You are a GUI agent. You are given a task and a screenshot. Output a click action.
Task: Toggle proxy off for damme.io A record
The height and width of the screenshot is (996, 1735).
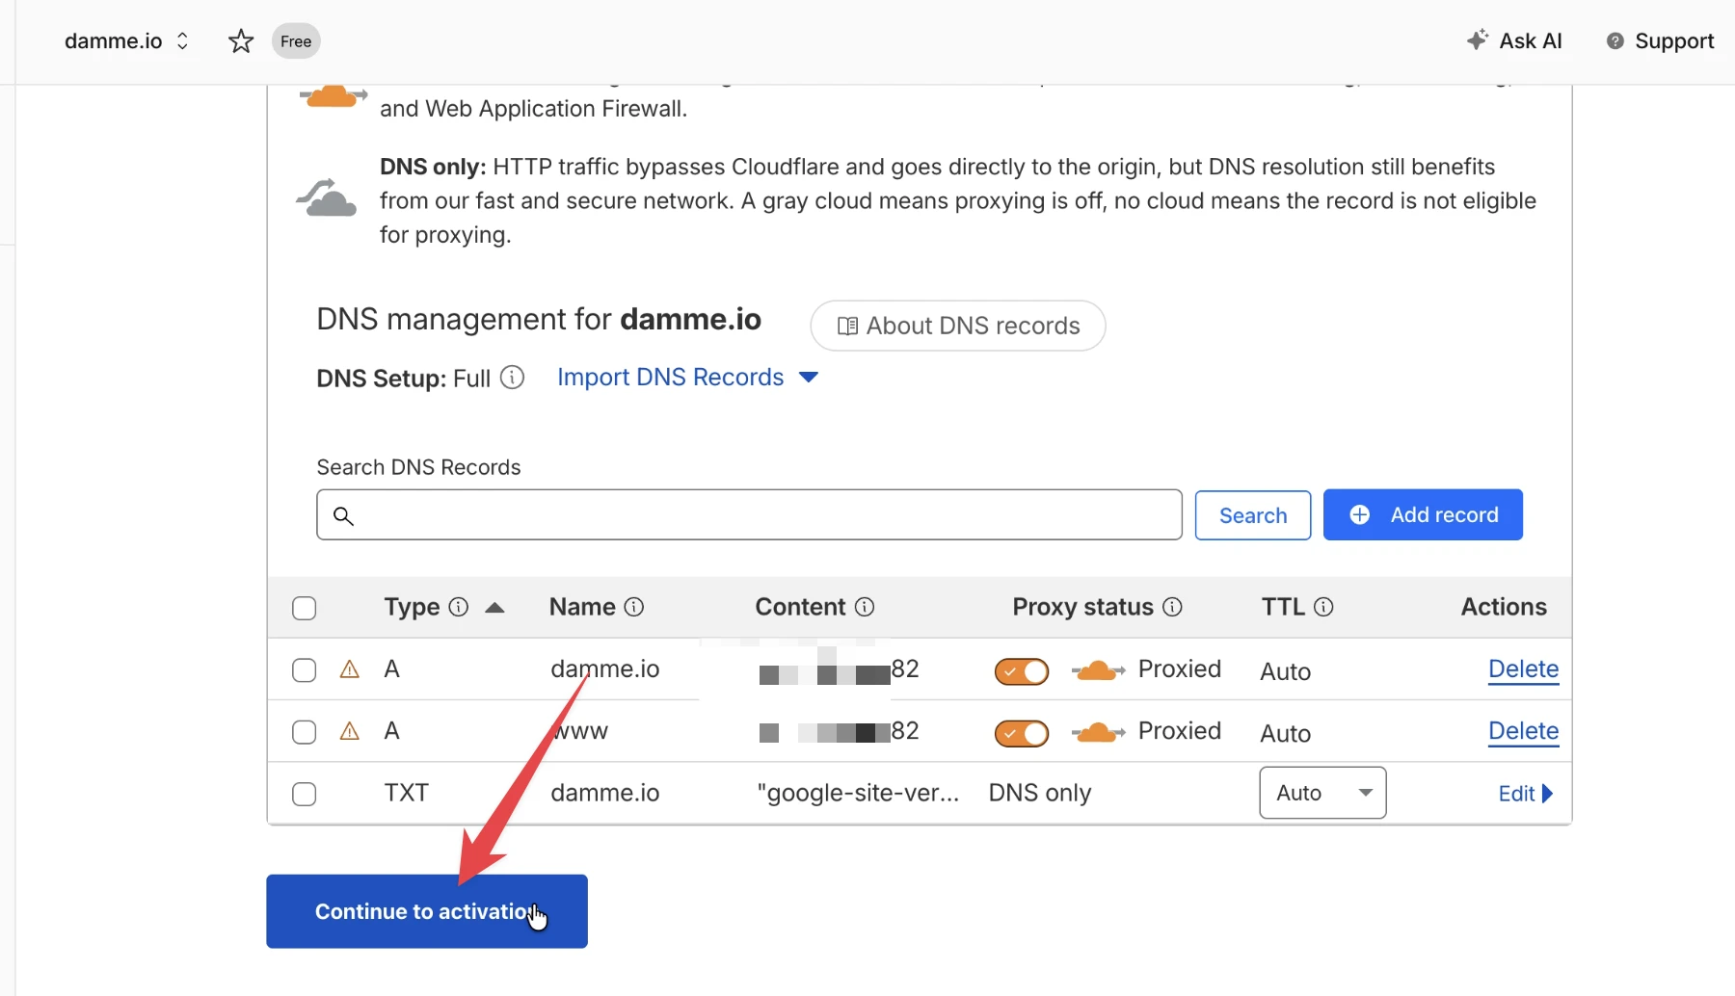coord(1022,671)
